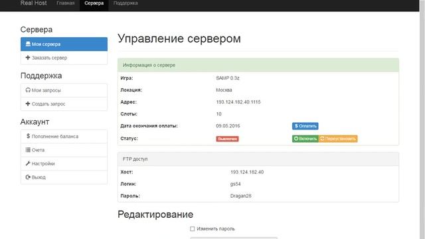Log out via Выход
Viewport: 425px width, 239px height.
[x=64, y=177]
